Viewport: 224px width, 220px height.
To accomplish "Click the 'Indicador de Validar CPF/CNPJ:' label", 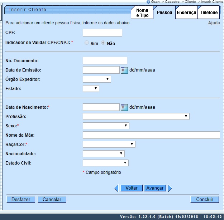I will tap(38, 43).
